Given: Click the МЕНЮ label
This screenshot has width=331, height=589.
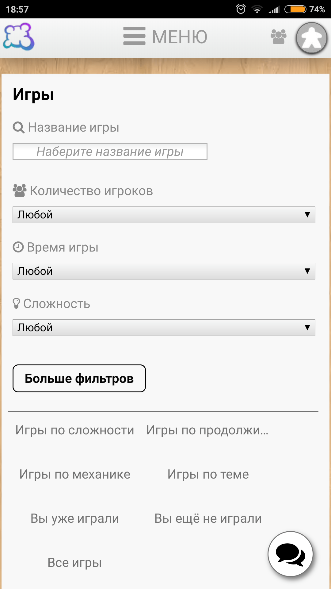Looking at the screenshot, I should coord(180,37).
